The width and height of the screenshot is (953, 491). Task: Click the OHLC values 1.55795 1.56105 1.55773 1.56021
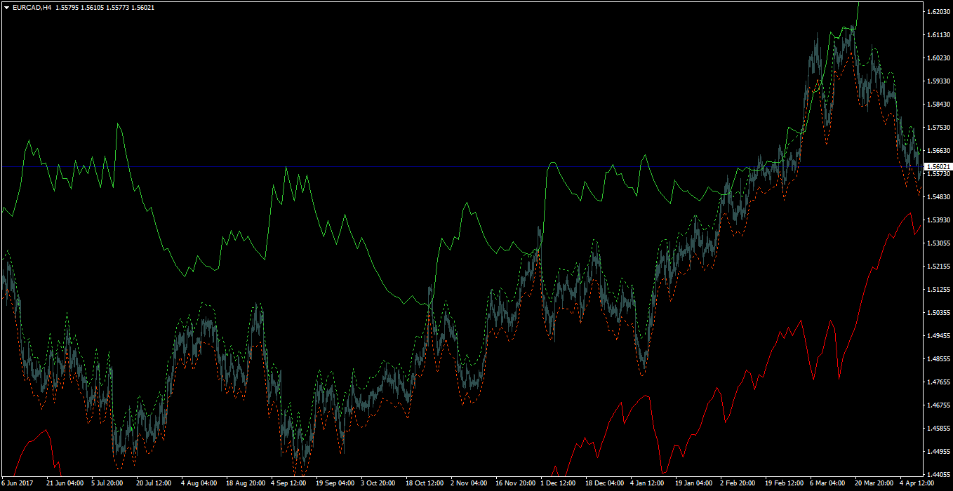click(105, 7)
